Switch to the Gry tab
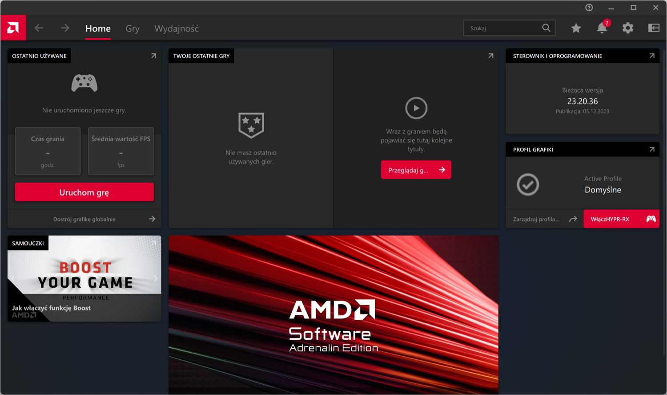 coord(133,29)
